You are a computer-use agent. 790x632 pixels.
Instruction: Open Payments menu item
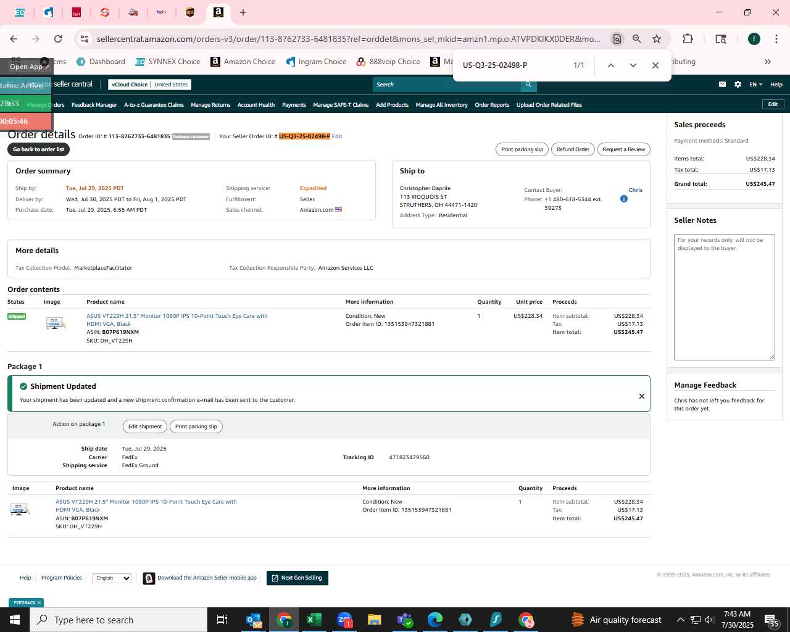(294, 105)
